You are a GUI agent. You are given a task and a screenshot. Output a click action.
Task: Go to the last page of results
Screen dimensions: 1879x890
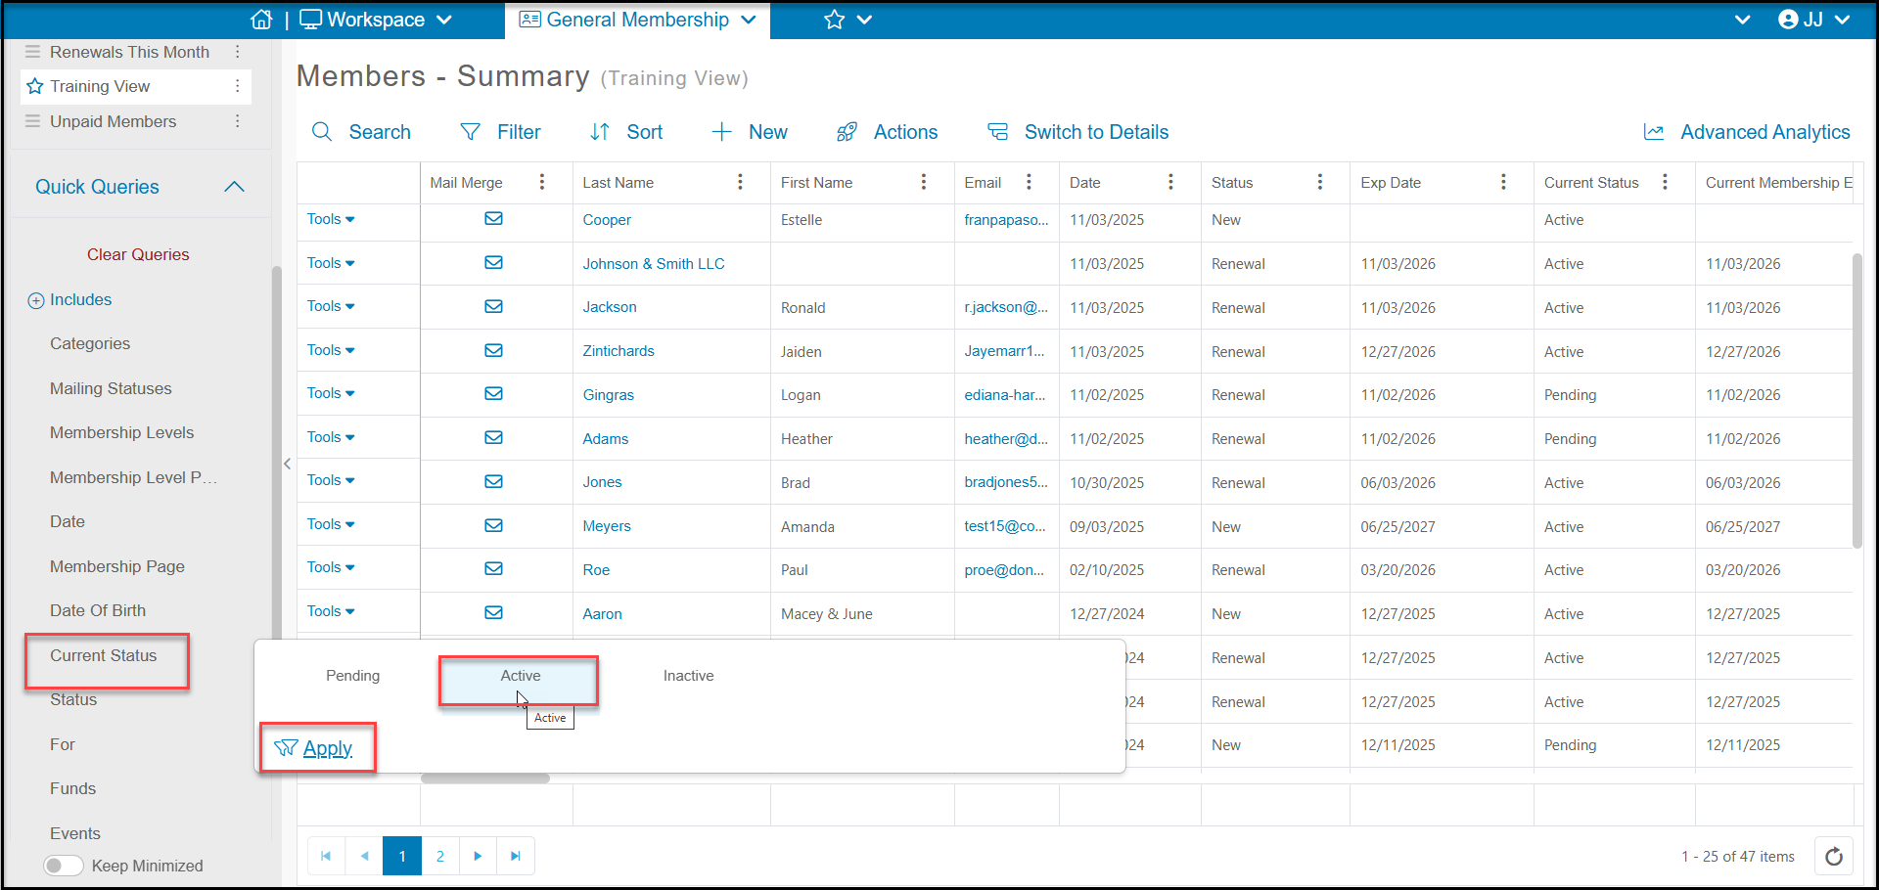[516, 856]
